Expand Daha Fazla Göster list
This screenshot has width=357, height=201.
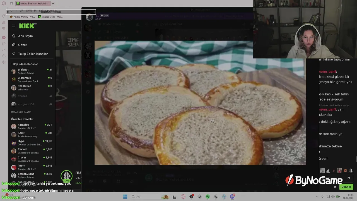point(21,112)
